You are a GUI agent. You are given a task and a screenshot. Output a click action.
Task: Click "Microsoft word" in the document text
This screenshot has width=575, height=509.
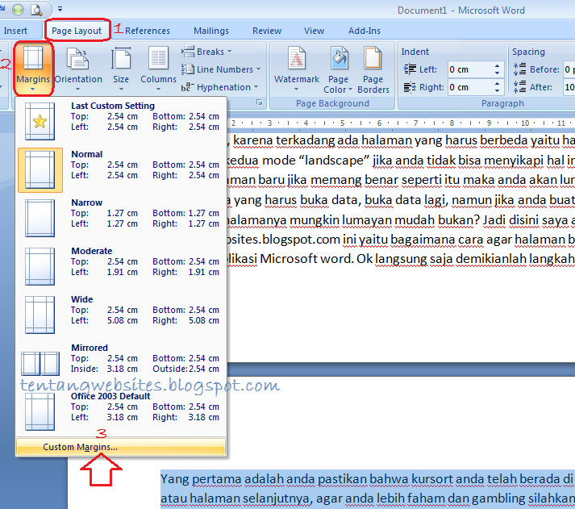tap(307, 259)
